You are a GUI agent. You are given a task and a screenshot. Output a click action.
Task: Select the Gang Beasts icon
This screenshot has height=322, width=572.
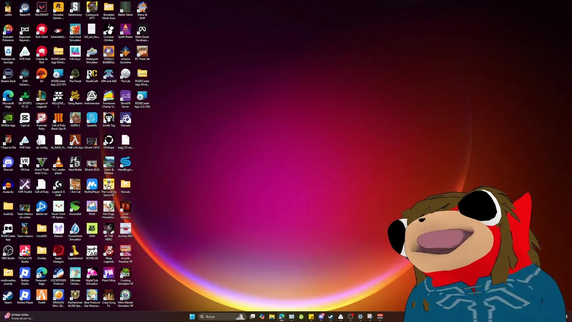click(x=75, y=98)
